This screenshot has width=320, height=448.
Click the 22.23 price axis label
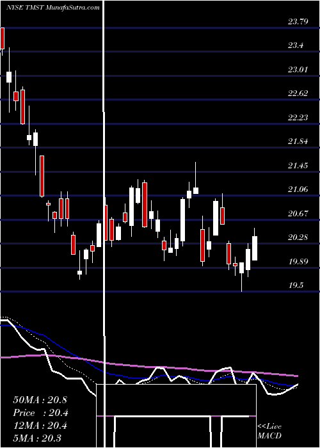(x=298, y=117)
